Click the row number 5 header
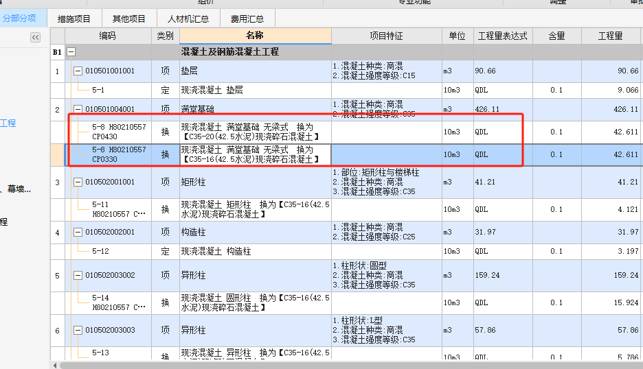 [58, 276]
